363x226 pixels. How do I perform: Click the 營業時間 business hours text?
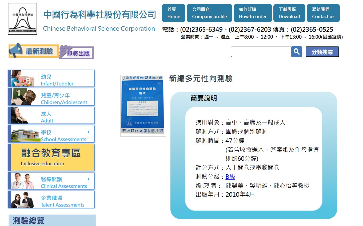[262, 37]
